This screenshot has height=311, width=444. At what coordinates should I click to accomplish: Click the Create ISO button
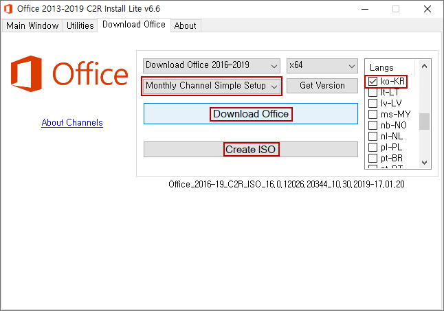251,149
